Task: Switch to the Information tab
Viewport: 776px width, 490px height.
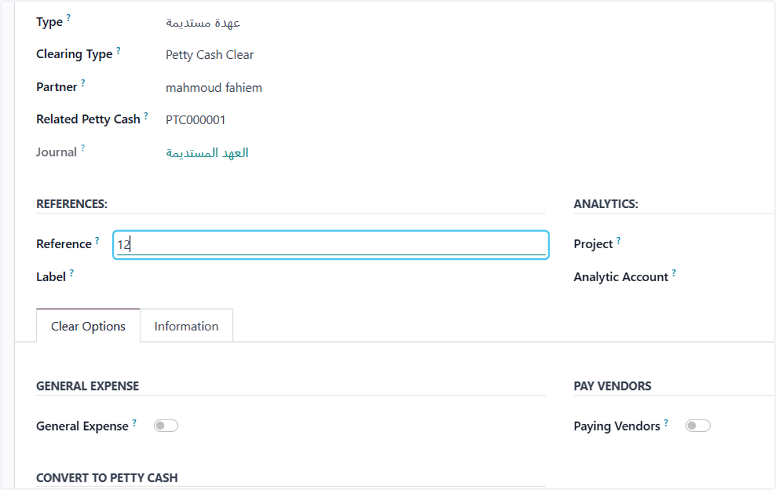Action: (186, 326)
